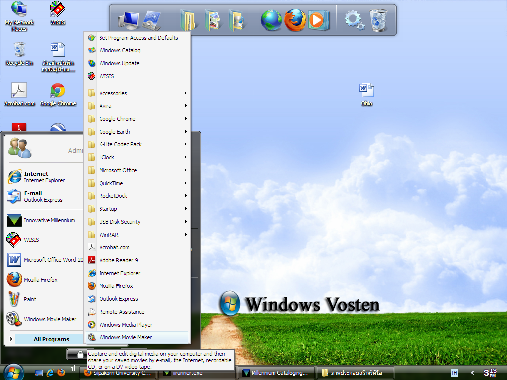The height and width of the screenshot is (380, 507).
Task: Select My Network Places desktop icon
Action: point(19,16)
